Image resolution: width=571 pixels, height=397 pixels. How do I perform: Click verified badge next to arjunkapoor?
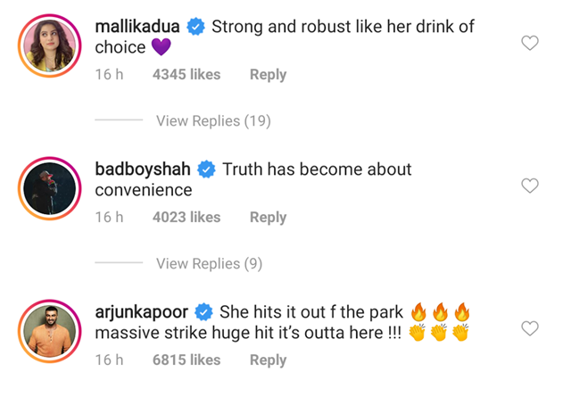tap(203, 312)
